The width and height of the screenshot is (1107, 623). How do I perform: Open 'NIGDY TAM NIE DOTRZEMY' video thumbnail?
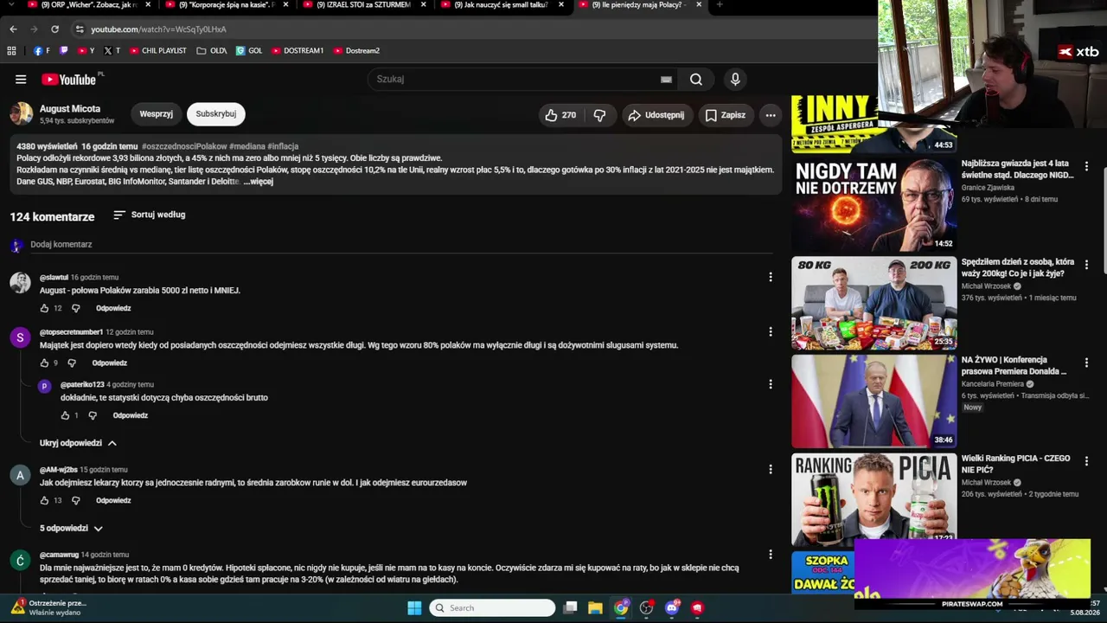pos(874,204)
